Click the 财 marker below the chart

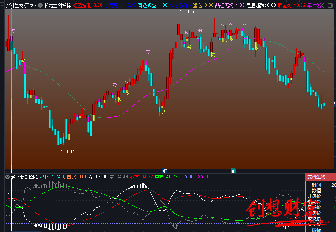[x=165, y=171]
